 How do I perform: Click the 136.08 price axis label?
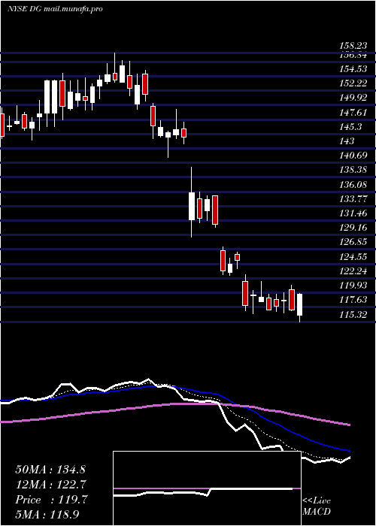click(x=352, y=185)
